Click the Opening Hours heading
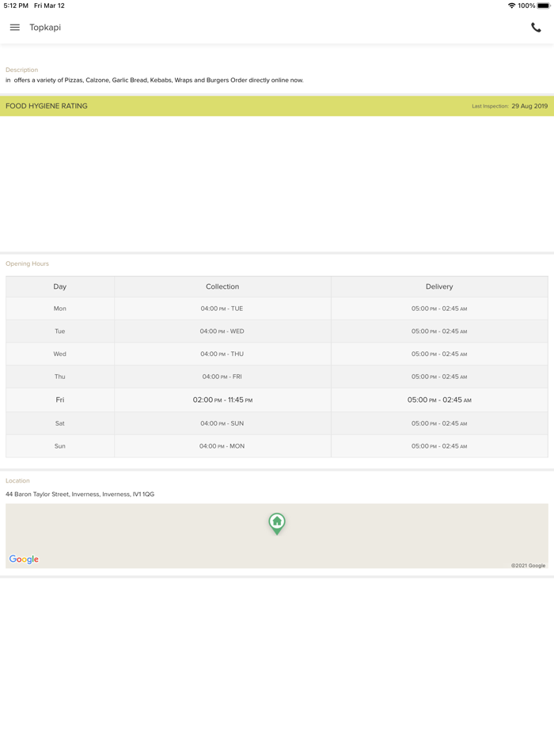 click(x=28, y=263)
